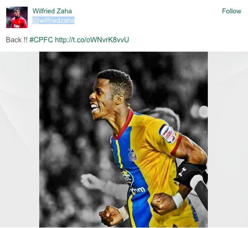
Task: Click the Wilfried Zaha display name
Action: [x=52, y=11]
